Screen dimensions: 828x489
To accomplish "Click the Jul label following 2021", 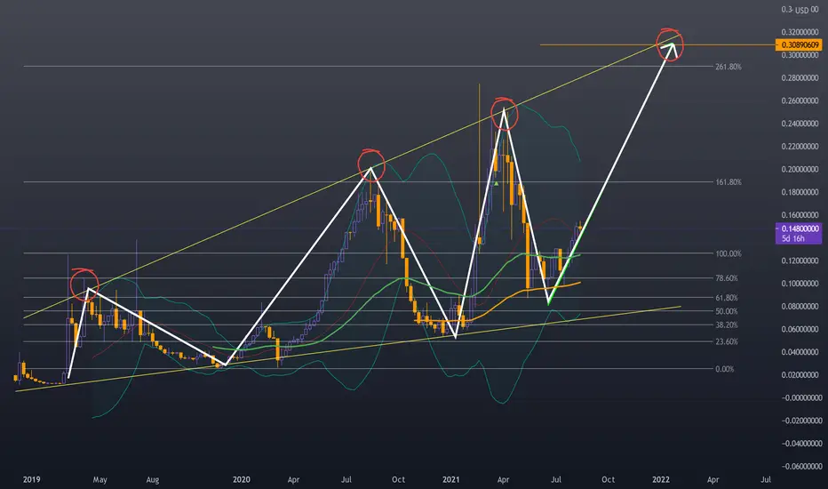I will pyautogui.click(x=556, y=479).
